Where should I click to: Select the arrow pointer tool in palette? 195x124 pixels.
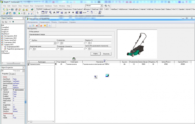(38, 12)
